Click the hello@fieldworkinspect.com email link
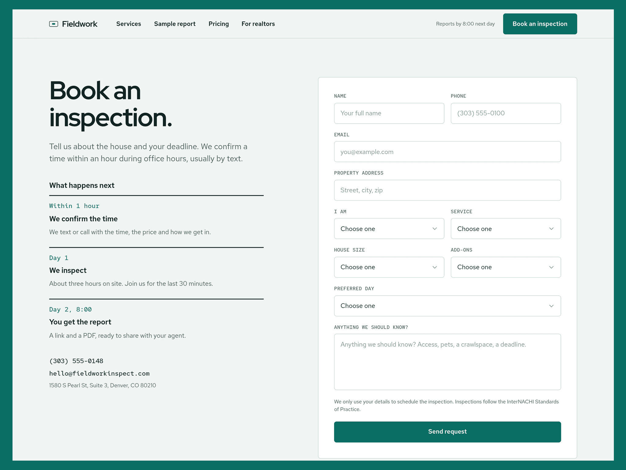Screen dimensions: 626x470 [x=99, y=374]
